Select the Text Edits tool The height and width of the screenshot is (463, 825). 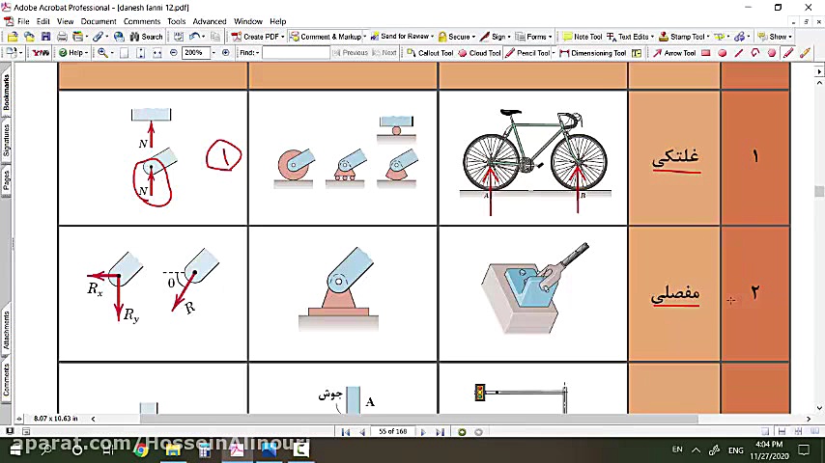pos(630,37)
